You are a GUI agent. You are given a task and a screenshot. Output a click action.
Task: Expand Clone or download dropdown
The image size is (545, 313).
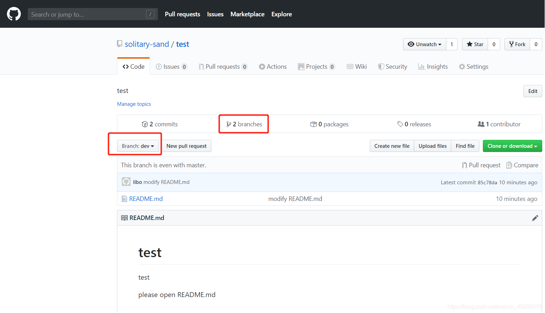(512, 146)
